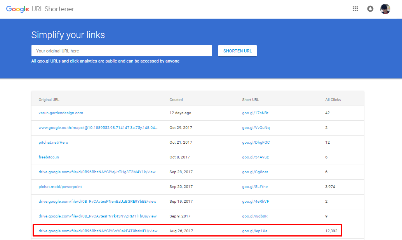
Task: Open short URL goo.gl/4eRhVF
Action: [x=256, y=202]
